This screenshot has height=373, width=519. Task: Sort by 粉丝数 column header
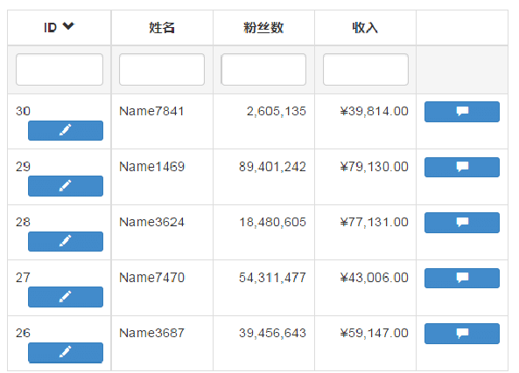pos(263,27)
